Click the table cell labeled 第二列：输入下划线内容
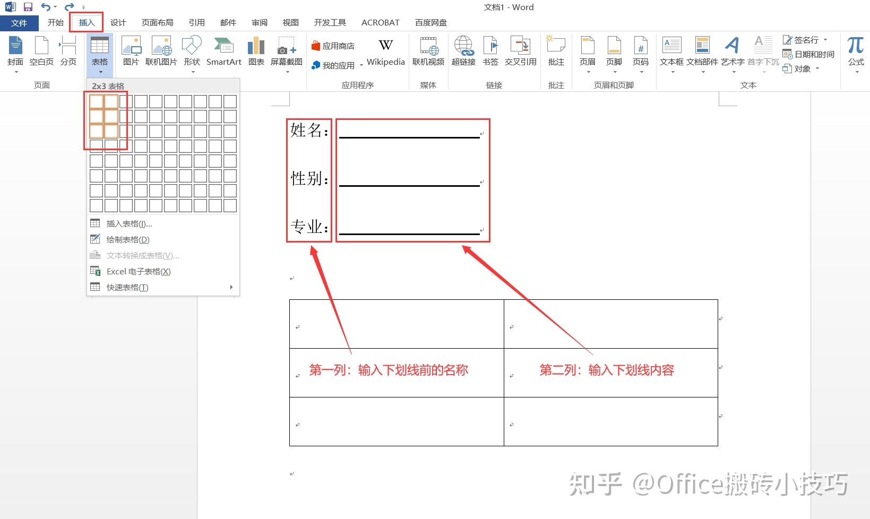 coord(611,373)
